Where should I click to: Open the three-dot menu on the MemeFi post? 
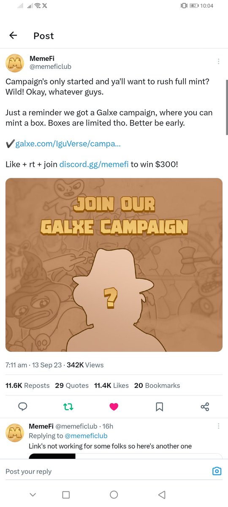pos(218,61)
